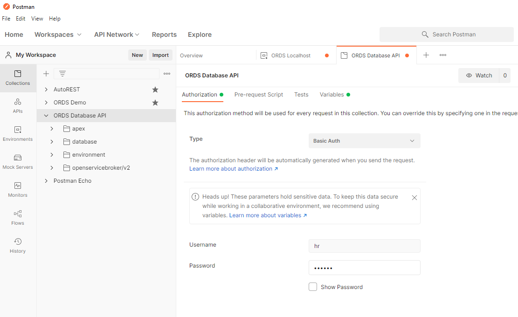Unstar the AutoREST collection
The width and height of the screenshot is (518, 317).
155,90
